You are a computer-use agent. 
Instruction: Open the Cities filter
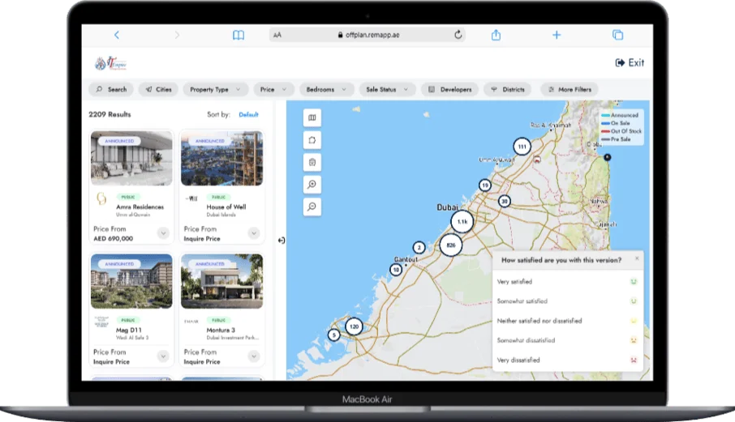coord(158,89)
